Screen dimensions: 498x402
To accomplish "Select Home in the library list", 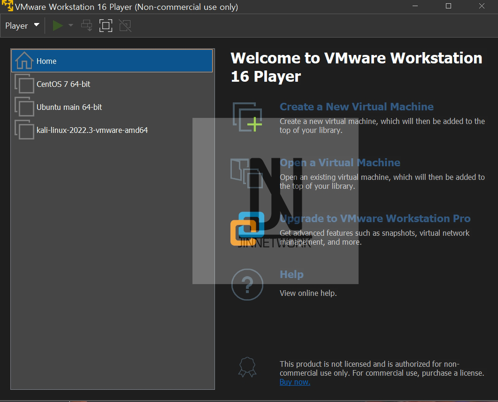I will coord(112,61).
